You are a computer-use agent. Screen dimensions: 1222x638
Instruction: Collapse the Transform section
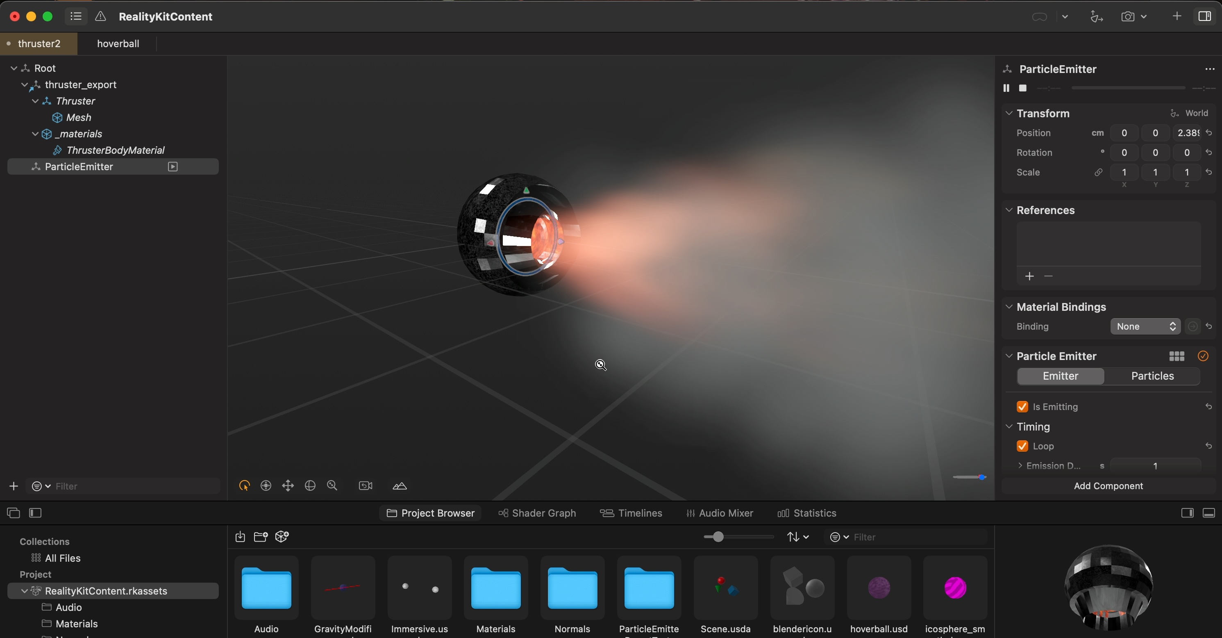(1009, 114)
